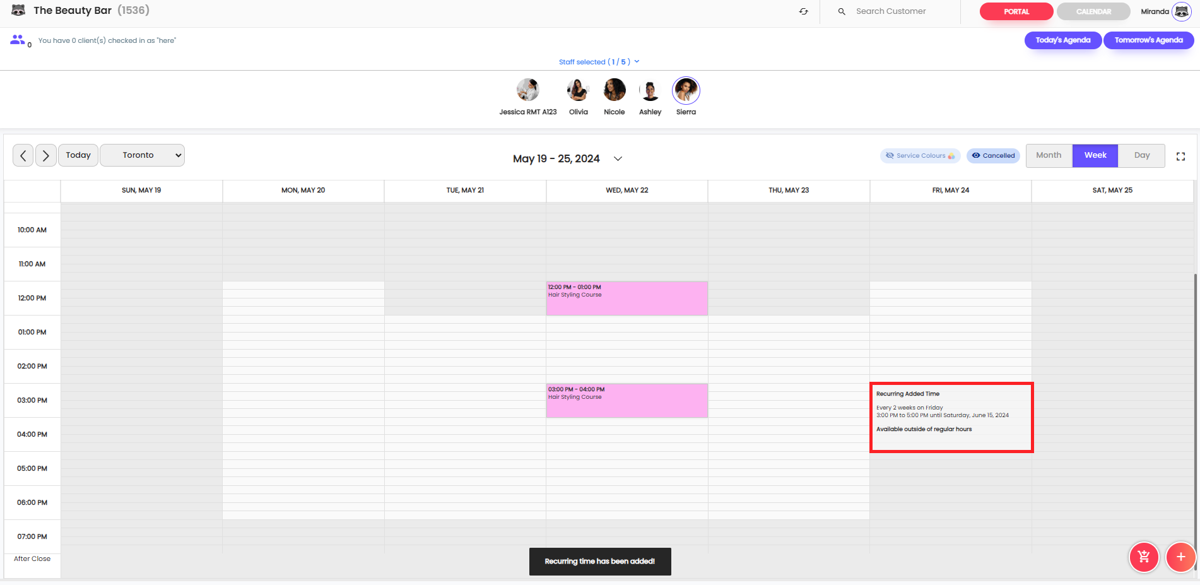Go to next week arrow
1200x585 pixels.
[46, 155]
